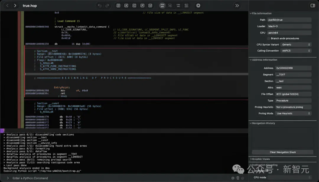Click the round status indicator in console bar
Viewport: 319px width, 182px height.
(242, 178)
